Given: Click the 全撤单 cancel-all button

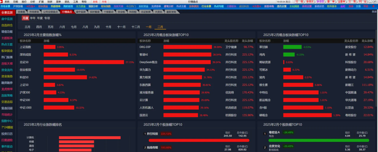Looking at the screenshot, I should click(342, 2).
